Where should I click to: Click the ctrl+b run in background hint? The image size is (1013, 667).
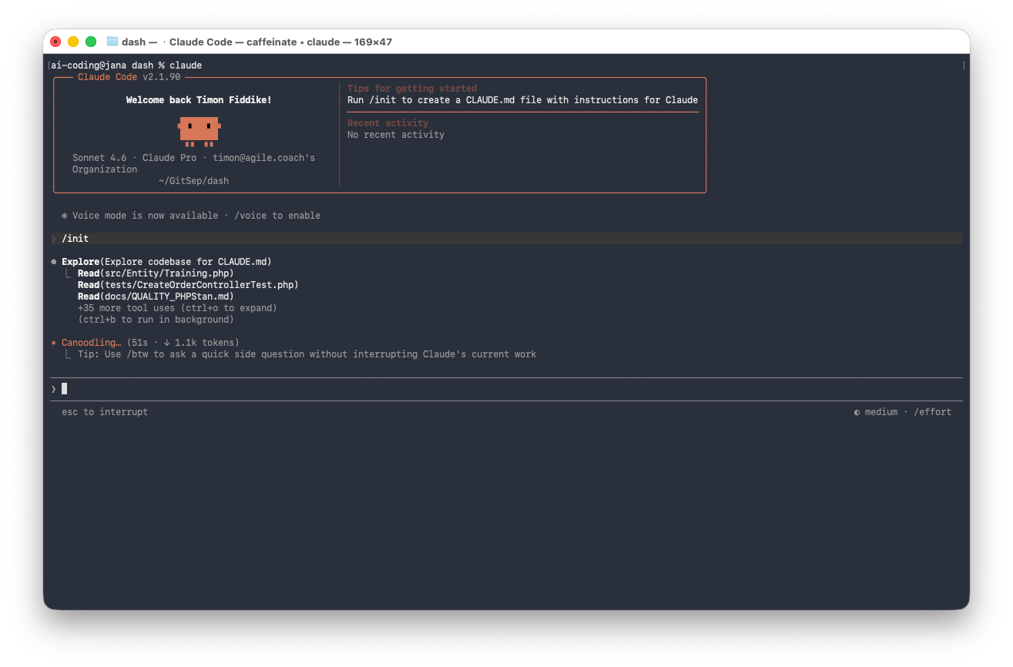pos(156,320)
